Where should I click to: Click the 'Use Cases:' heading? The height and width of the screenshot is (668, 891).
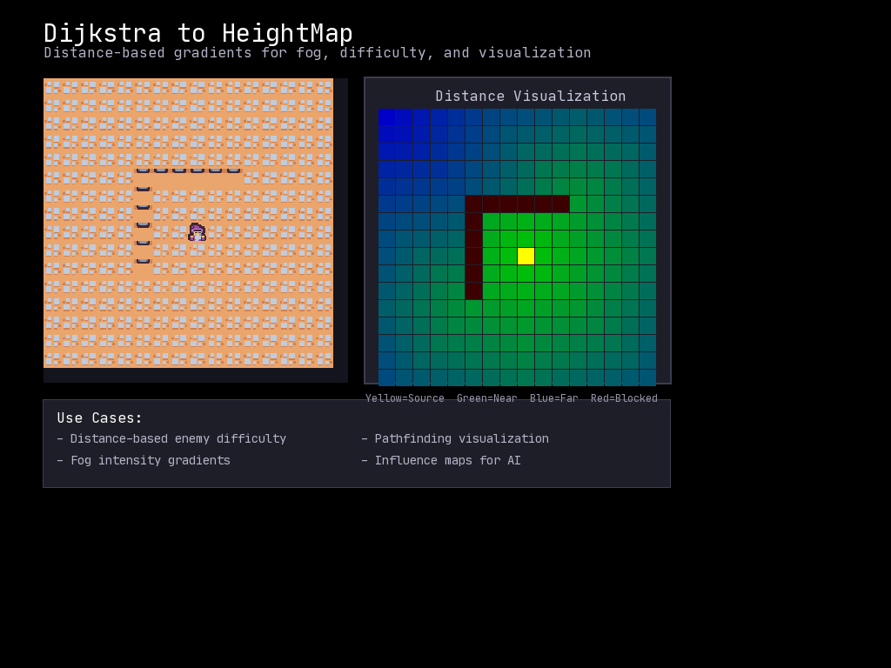(99, 418)
